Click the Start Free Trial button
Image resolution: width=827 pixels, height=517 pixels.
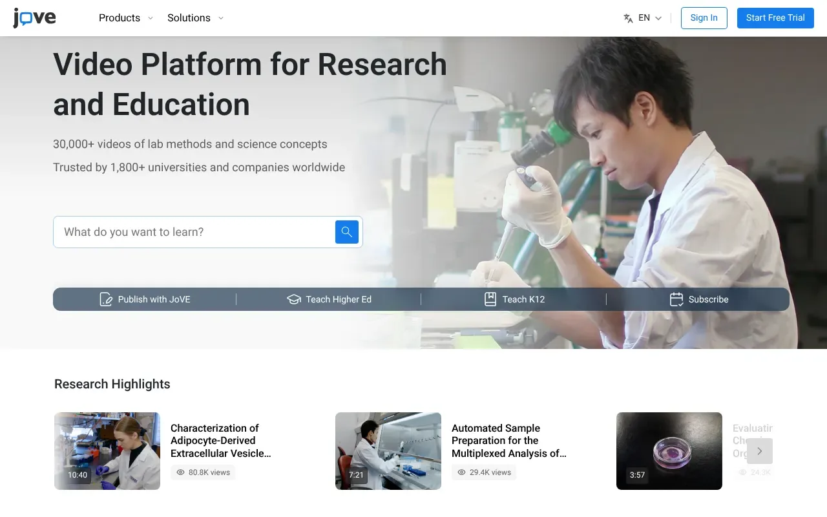775,18
